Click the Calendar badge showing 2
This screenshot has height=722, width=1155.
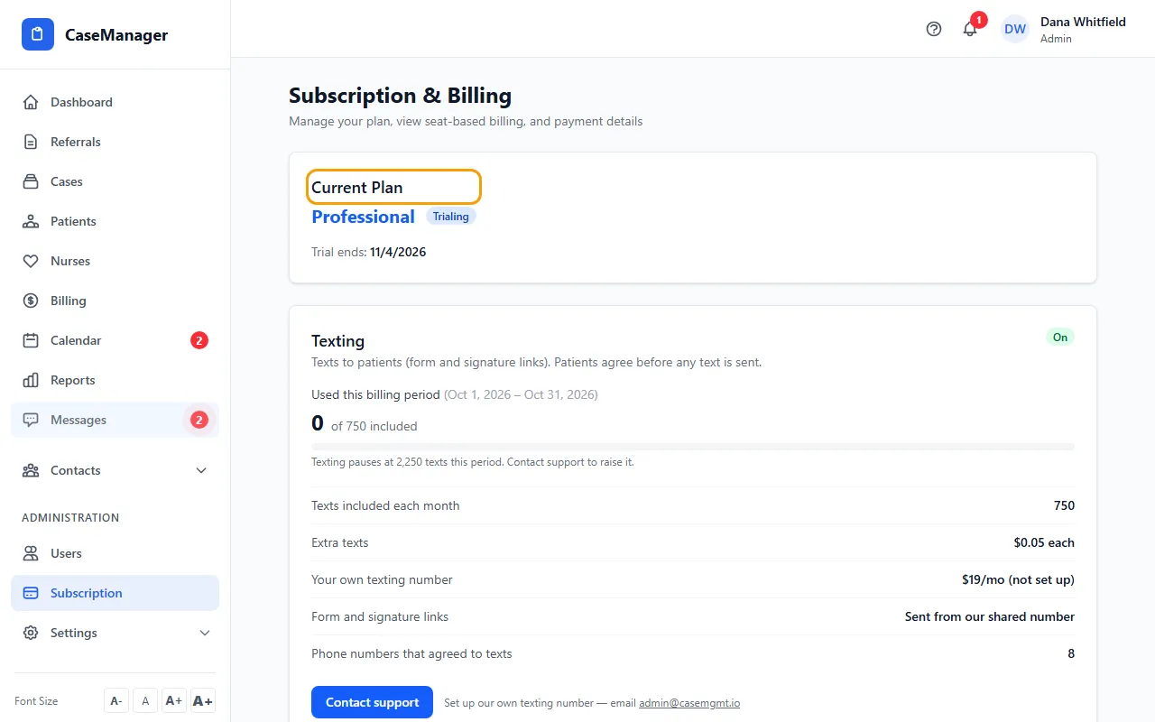(199, 340)
